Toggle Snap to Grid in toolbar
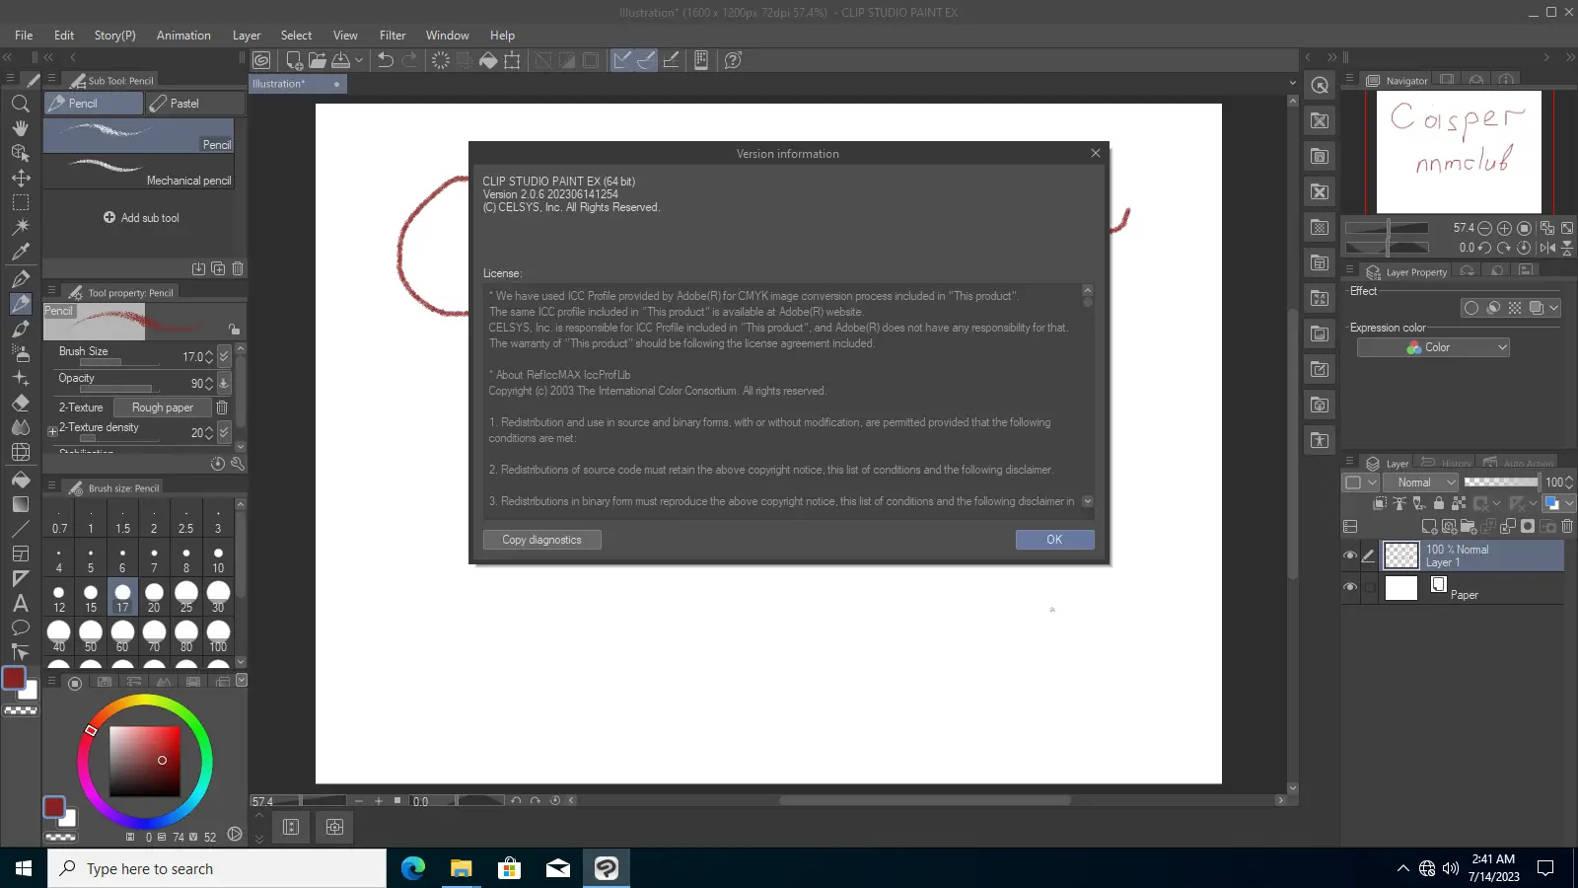 coord(671,60)
